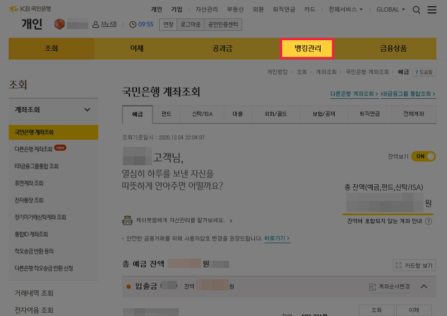
Task: Collapse the 계좌조회 sidebar section chevron
Action: [87, 109]
